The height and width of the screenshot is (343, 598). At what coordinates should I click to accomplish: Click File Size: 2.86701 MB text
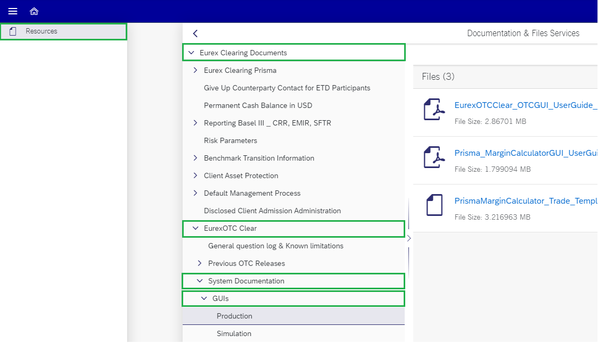[x=490, y=121]
